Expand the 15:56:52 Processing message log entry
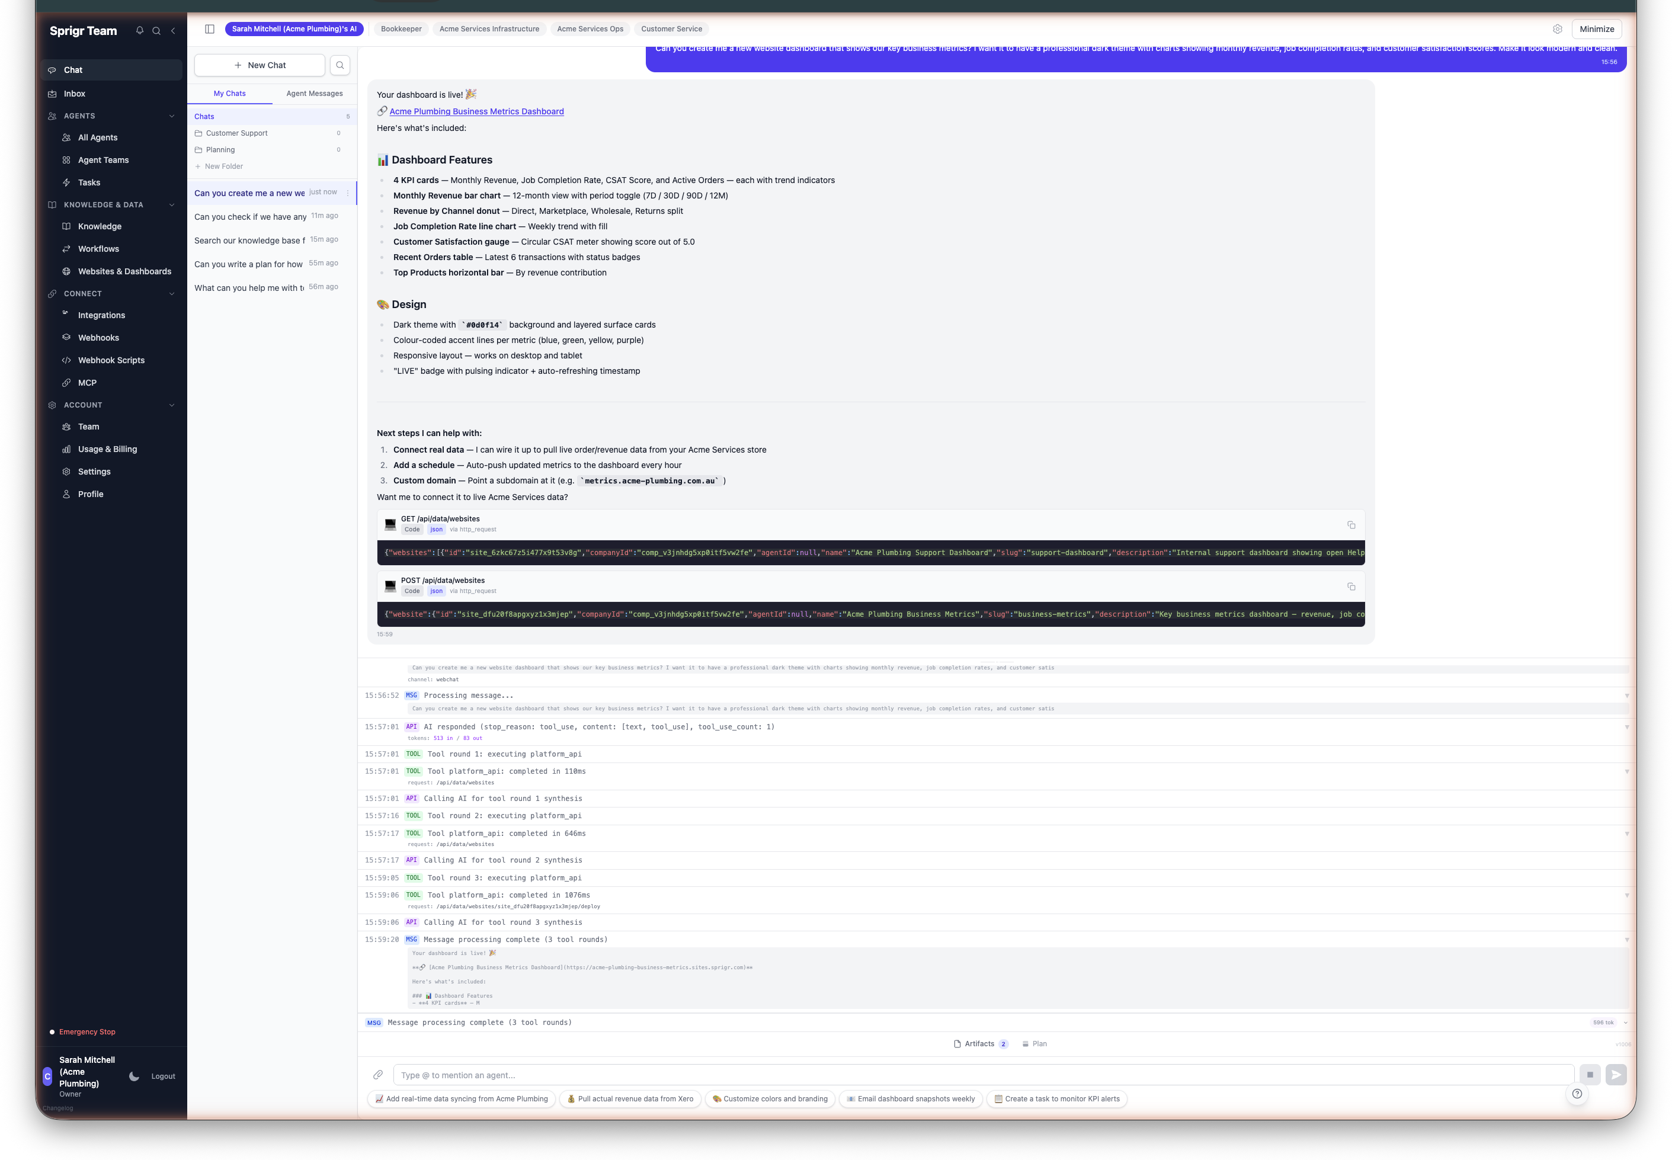The image size is (1672, 1160). tap(1626, 695)
